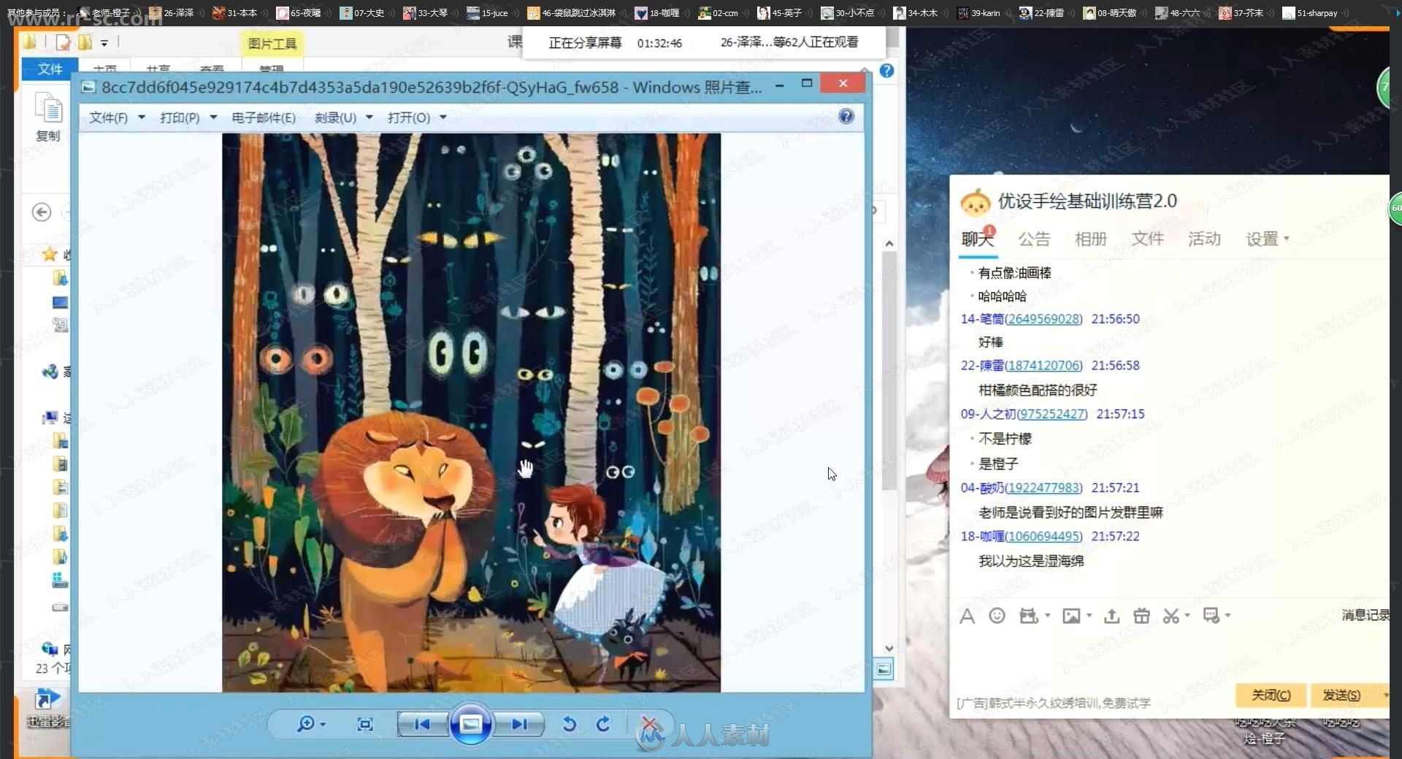1402x759 pixels.
Task: Delete the photo with the red X
Action: (648, 723)
